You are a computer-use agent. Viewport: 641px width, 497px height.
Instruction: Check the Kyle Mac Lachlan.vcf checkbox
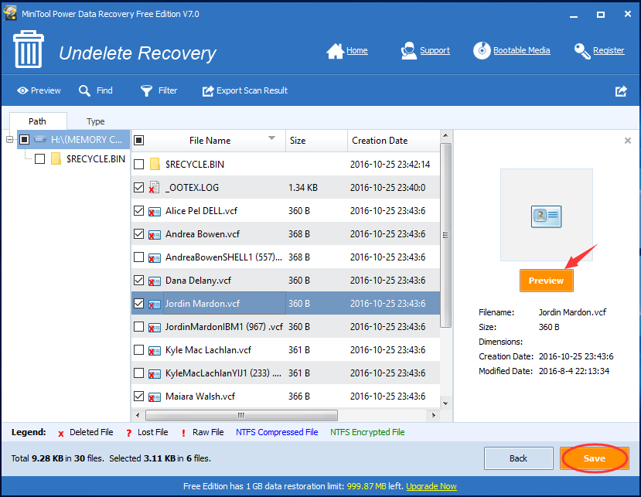139,350
